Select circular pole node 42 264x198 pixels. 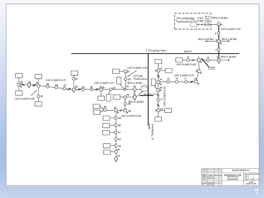[116, 139]
